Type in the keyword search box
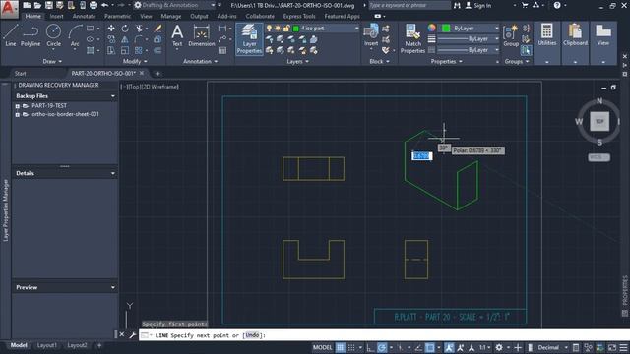This screenshot has height=354, width=630. click(409, 6)
